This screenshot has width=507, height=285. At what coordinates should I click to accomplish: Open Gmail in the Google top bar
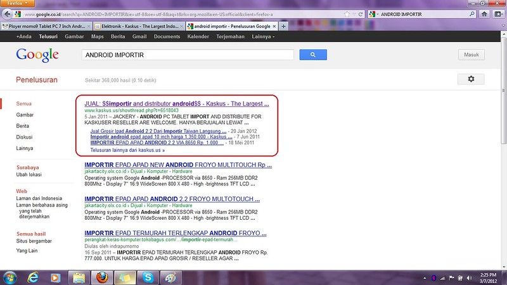tap(139, 37)
